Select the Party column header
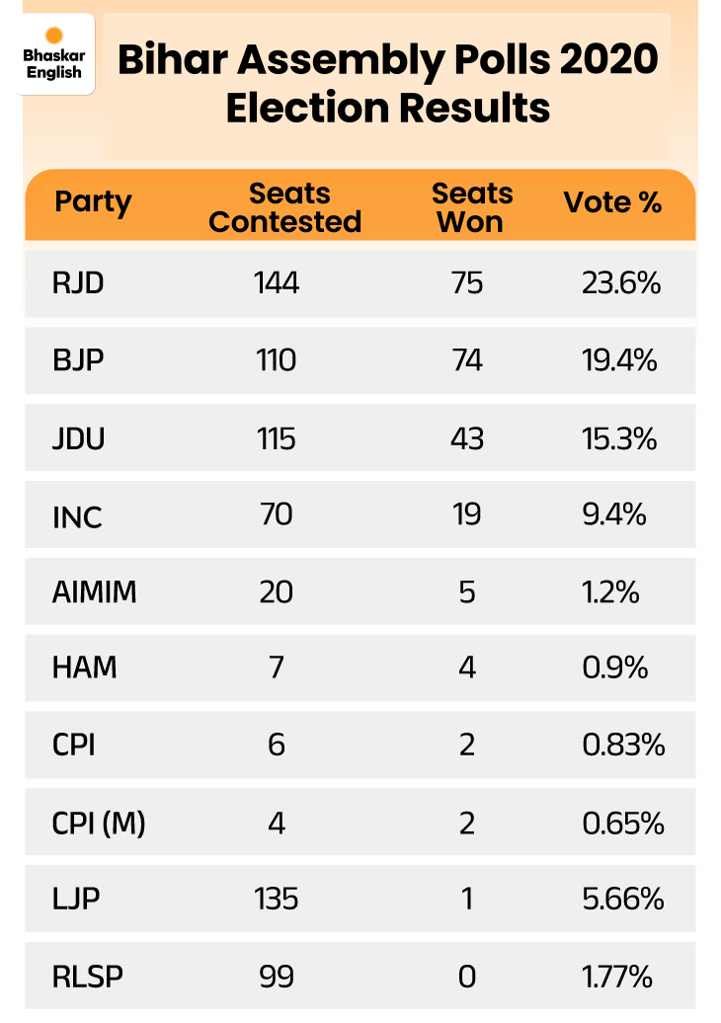 [x=93, y=202]
